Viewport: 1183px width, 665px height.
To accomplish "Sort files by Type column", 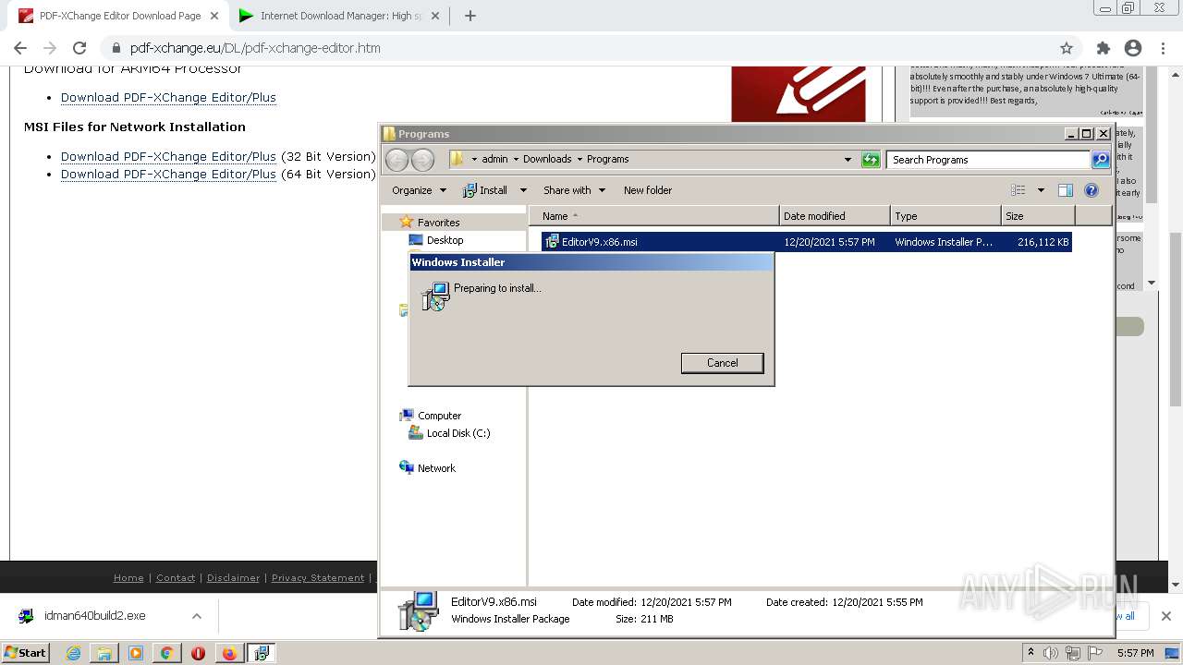I will click(x=945, y=216).
